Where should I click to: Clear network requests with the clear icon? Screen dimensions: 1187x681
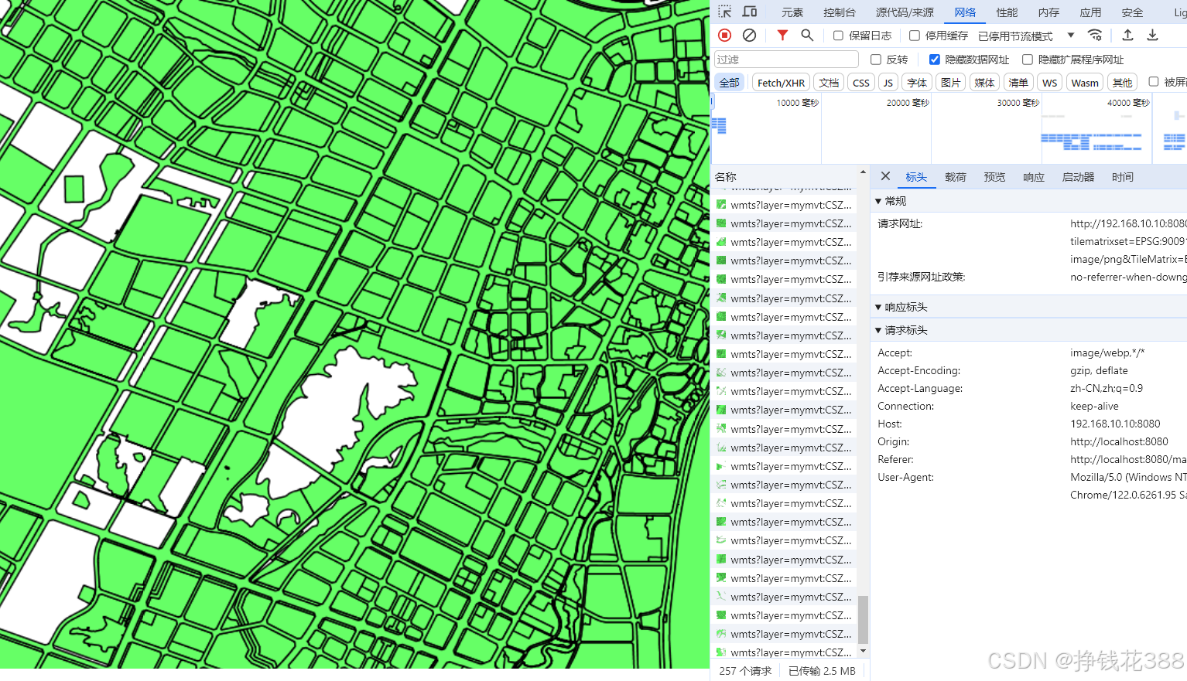tap(748, 35)
